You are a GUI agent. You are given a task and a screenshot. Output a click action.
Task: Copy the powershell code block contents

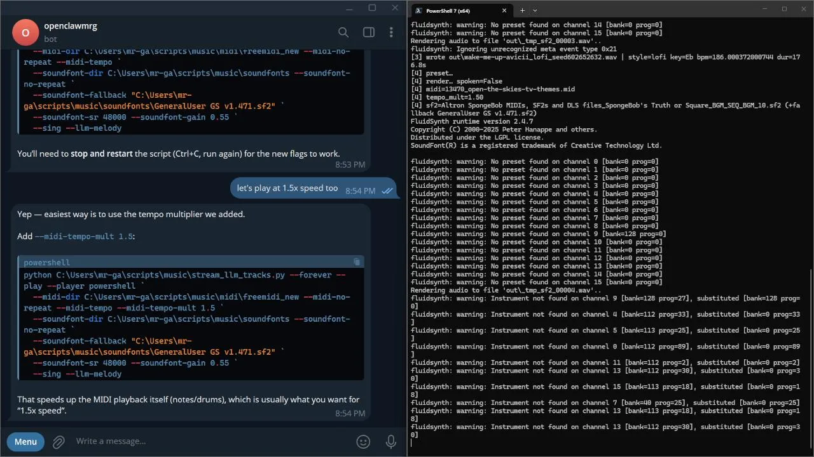[357, 262]
